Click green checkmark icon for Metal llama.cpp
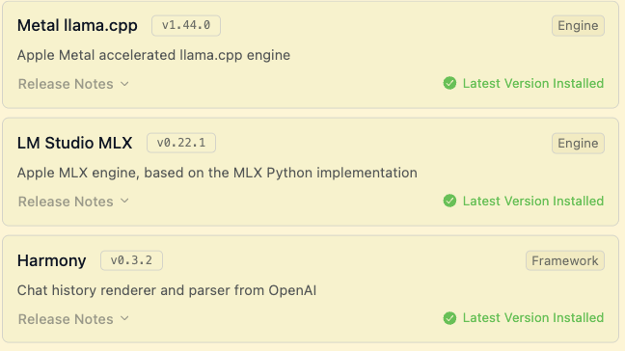 pos(449,83)
